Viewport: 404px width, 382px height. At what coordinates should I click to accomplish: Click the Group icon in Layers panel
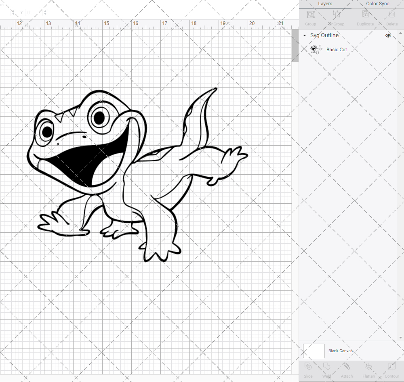pos(310,15)
